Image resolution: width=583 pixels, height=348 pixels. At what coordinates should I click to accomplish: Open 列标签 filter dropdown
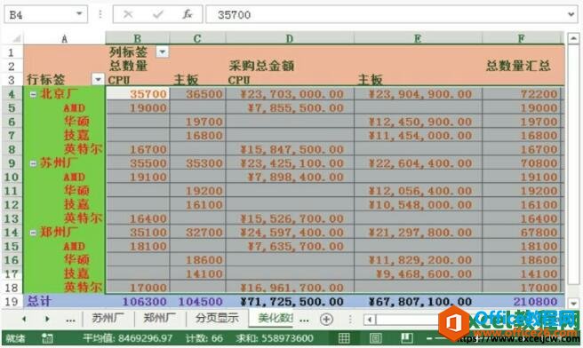point(162,51)
